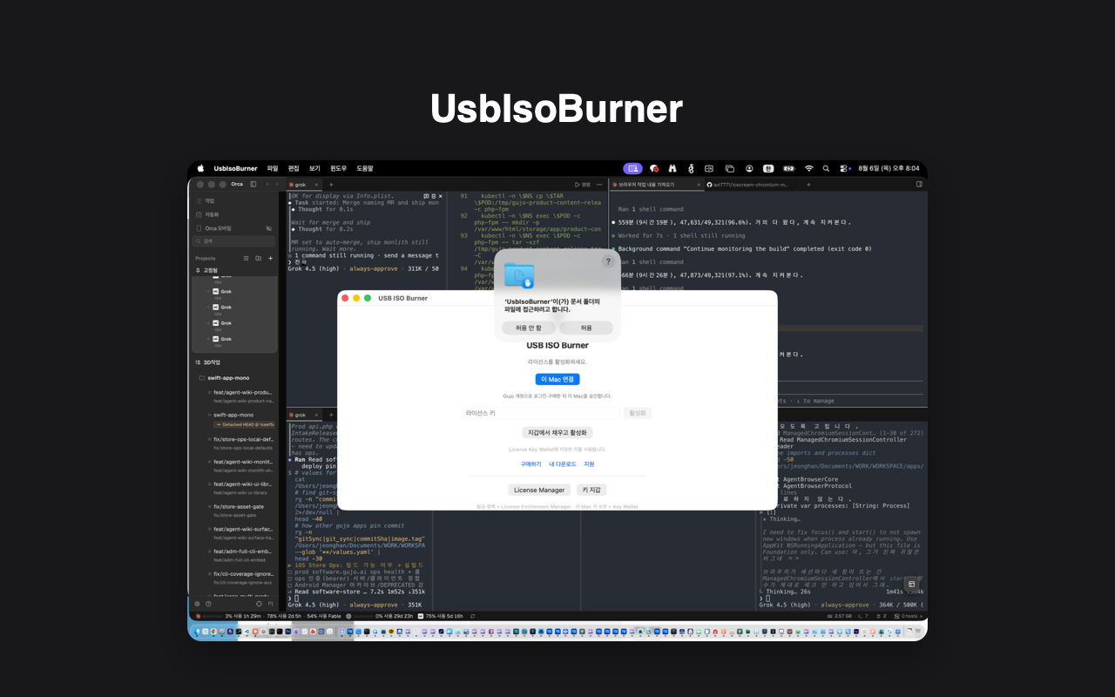
Task: Toggle the Orca sidebar panel icon
Action: [253, 184]
